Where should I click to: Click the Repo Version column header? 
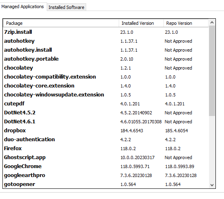pyautogui.click(x=186, y=23)
